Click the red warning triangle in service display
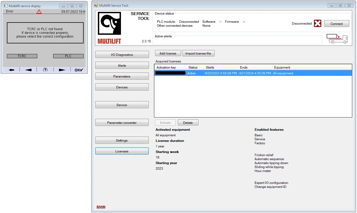357x213 pixels. (x=39, y=12)
